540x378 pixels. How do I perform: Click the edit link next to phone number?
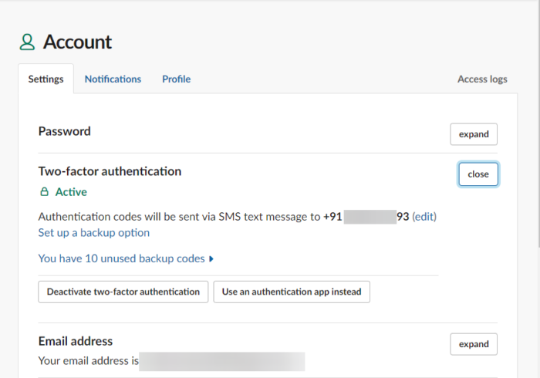coord(424,217)
